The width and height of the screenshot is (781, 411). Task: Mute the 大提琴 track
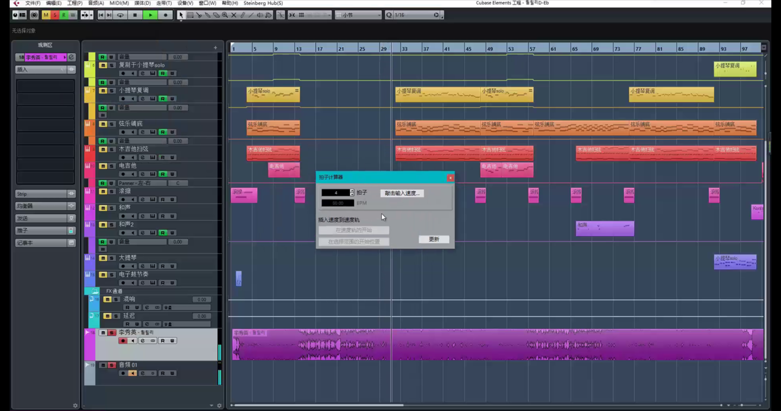click(103, 258)
